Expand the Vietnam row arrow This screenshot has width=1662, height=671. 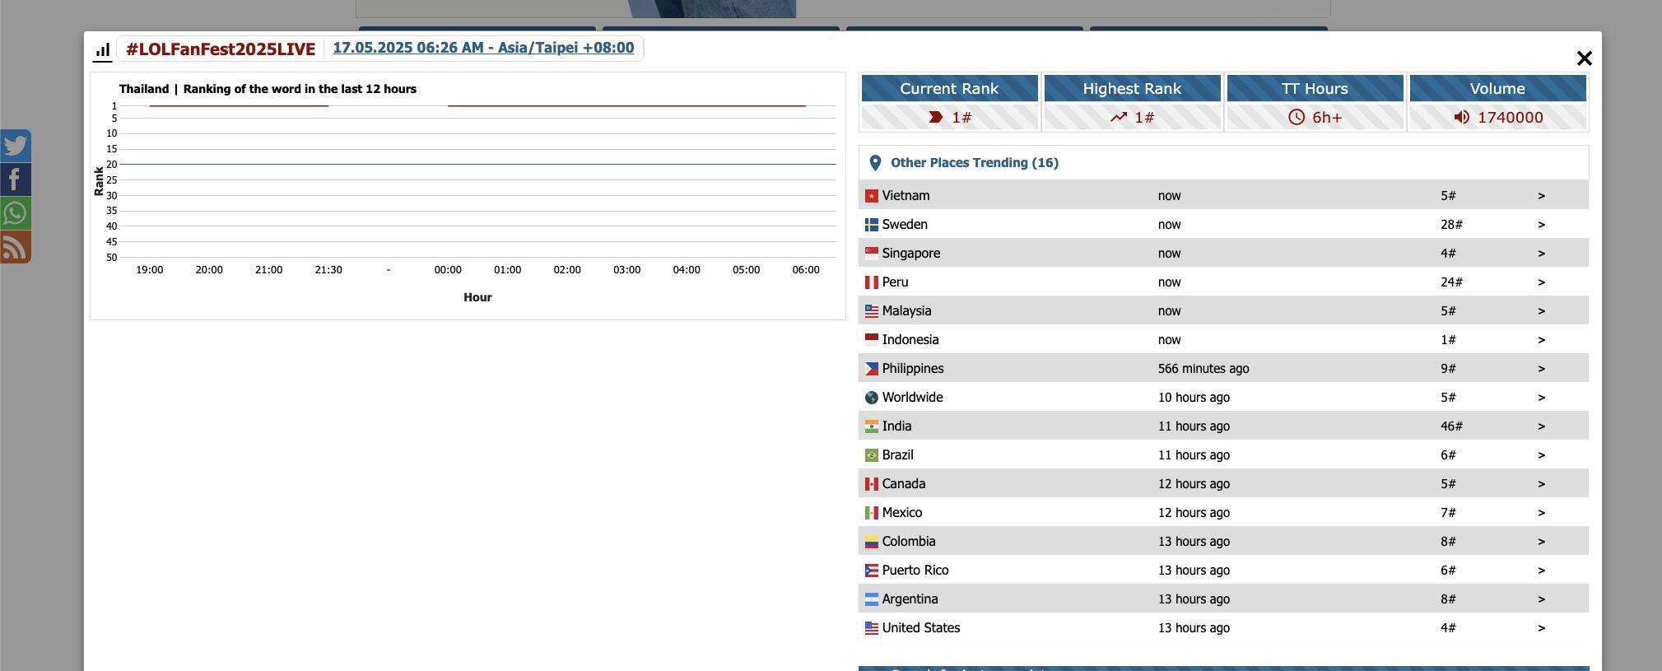[1541, 196]
